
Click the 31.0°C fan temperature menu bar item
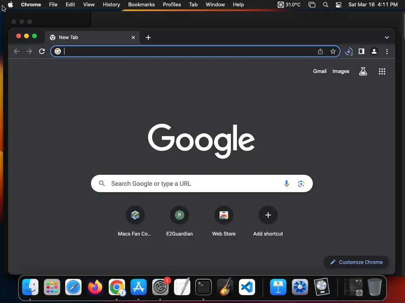289,5
